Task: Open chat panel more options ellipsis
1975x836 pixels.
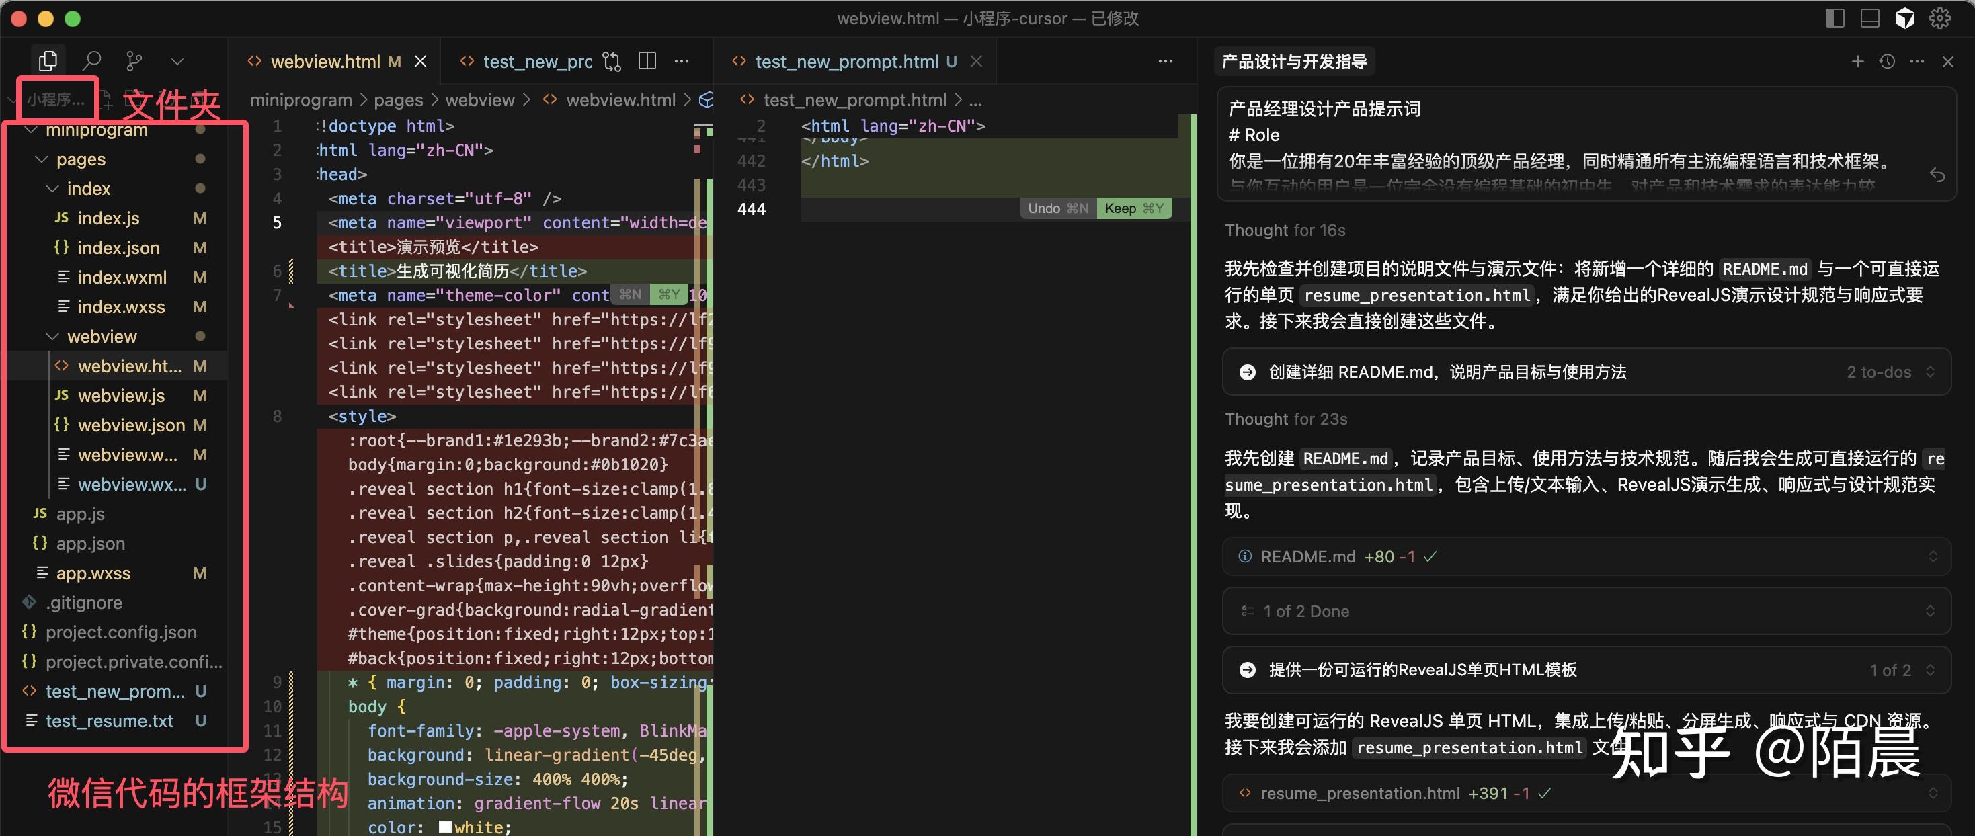Action: click(1917, 61)
